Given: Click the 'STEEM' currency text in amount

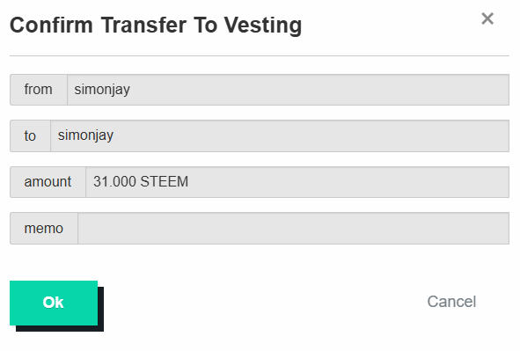Looking at the screenshot, I should point(165,181).
